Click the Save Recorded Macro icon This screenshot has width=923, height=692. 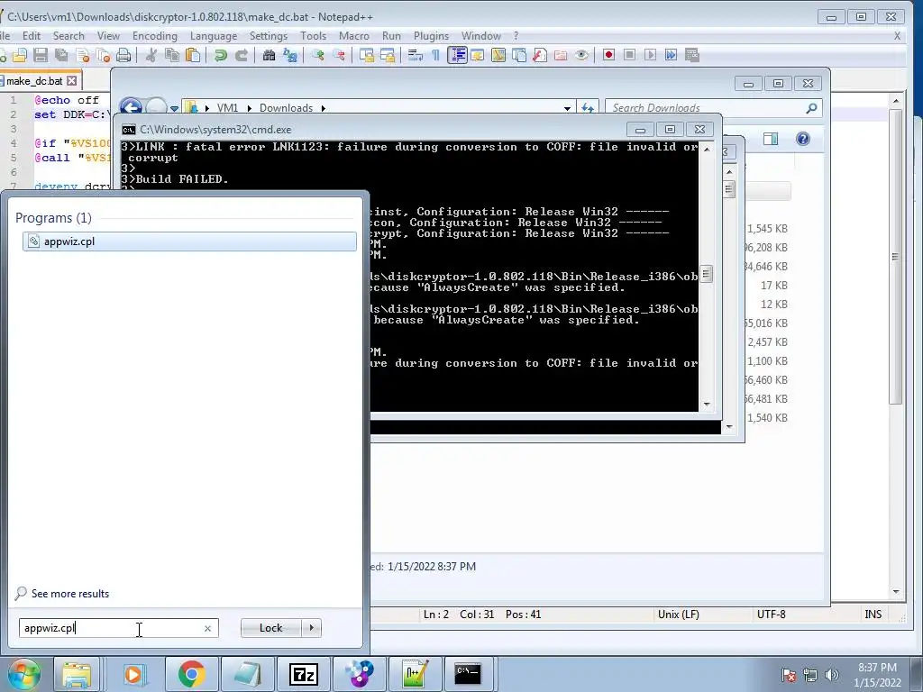click(x=692, y=55)
